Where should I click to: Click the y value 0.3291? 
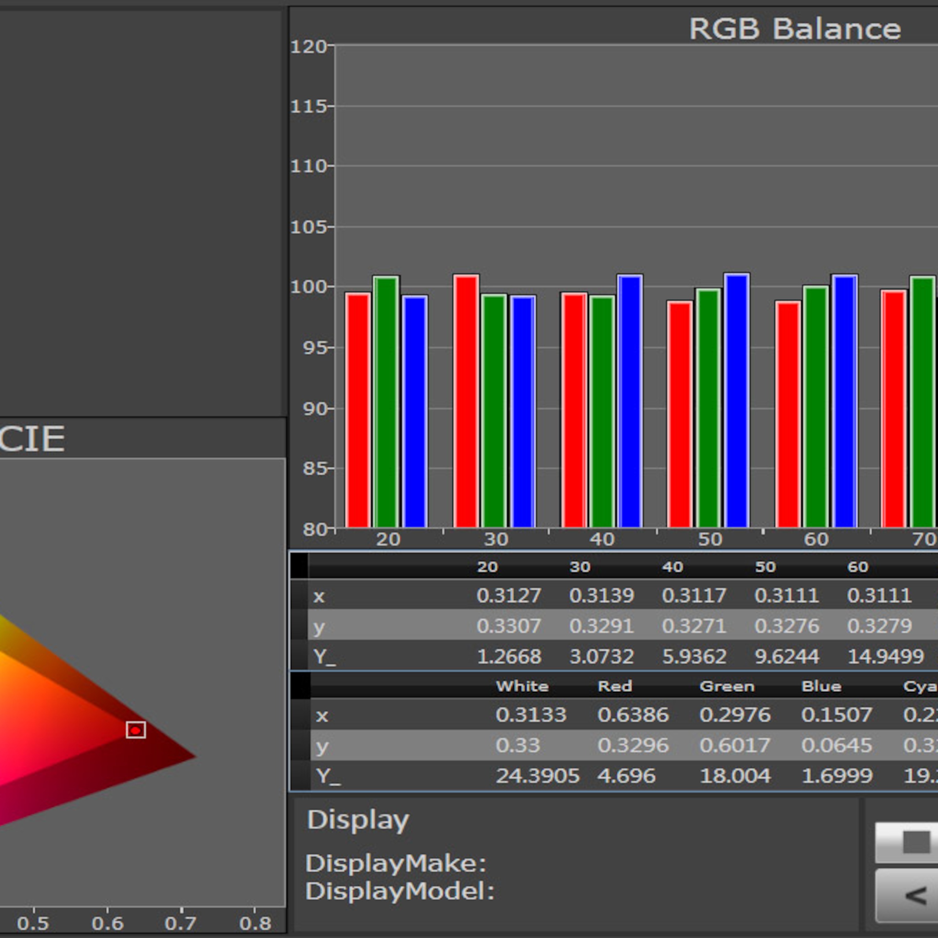coord(602,626)
